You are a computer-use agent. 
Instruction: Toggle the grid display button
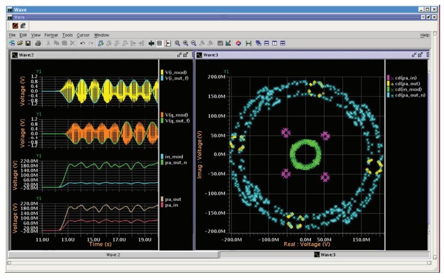[160, 43]
